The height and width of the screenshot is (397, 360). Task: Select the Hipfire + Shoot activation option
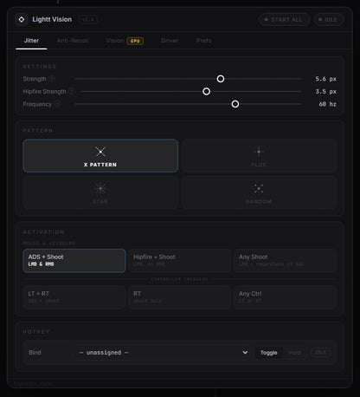point(179,261)
